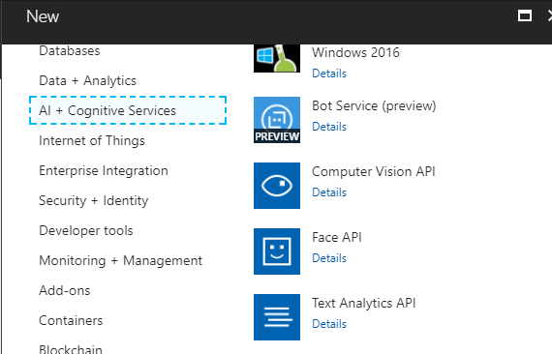Image resolution: width=552 pixels, height=354 pixels.
Task: View Details for Computer Vision API
Action: tap(329, 192)
